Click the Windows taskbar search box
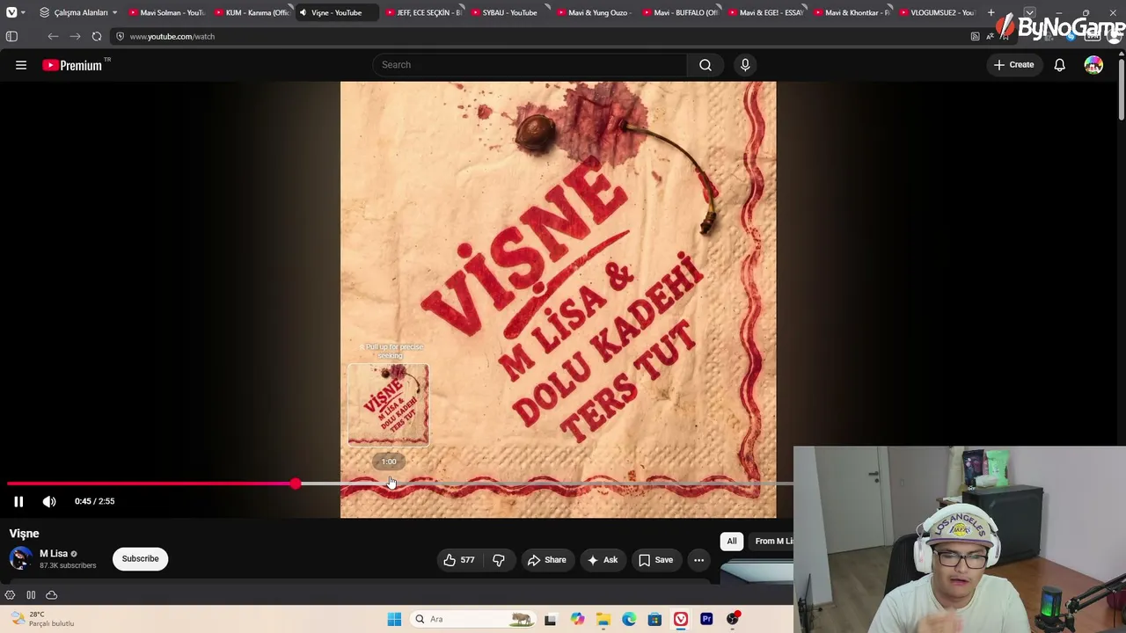This screenshot has height=633, width=1126. [x=473, y=619]
